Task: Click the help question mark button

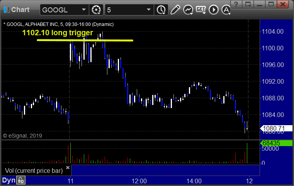Action: pos(236,4)
